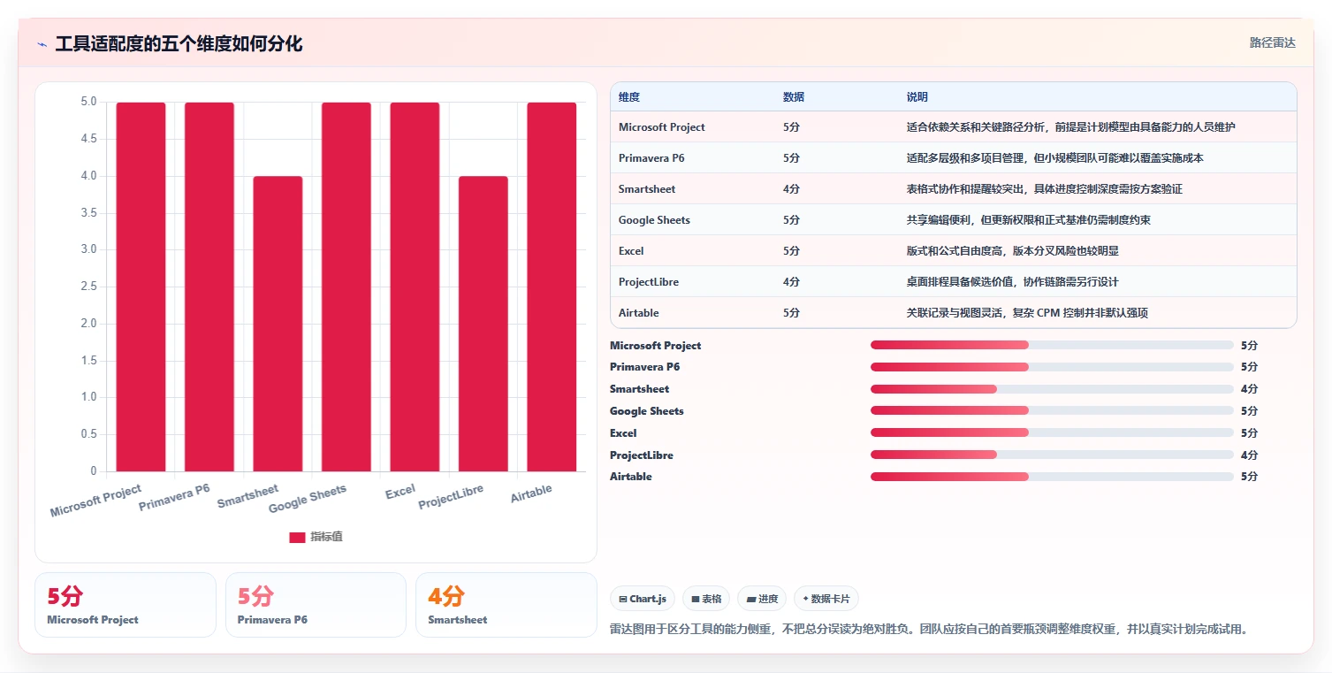This screenshot has width=1332, height=673.
Task: Click the Google Sheets progress bar
Action: (x=1052, y=410)
